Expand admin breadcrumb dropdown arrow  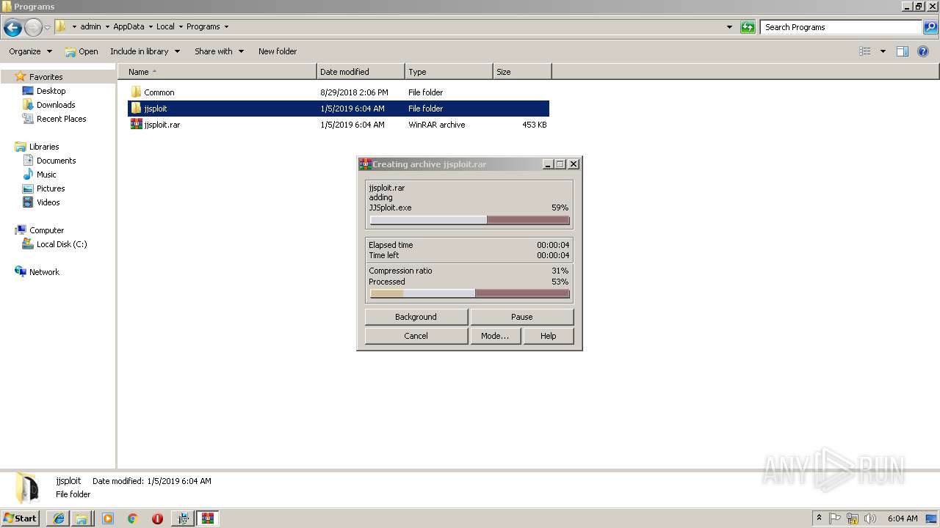106,27
